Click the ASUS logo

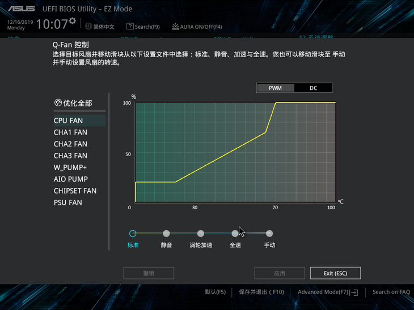click(21, 8)
